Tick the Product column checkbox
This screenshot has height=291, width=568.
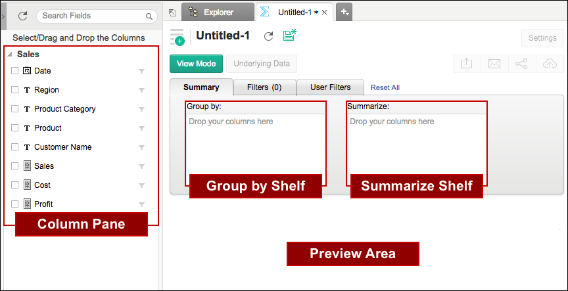pyautogui.click(x=14, y=128)
